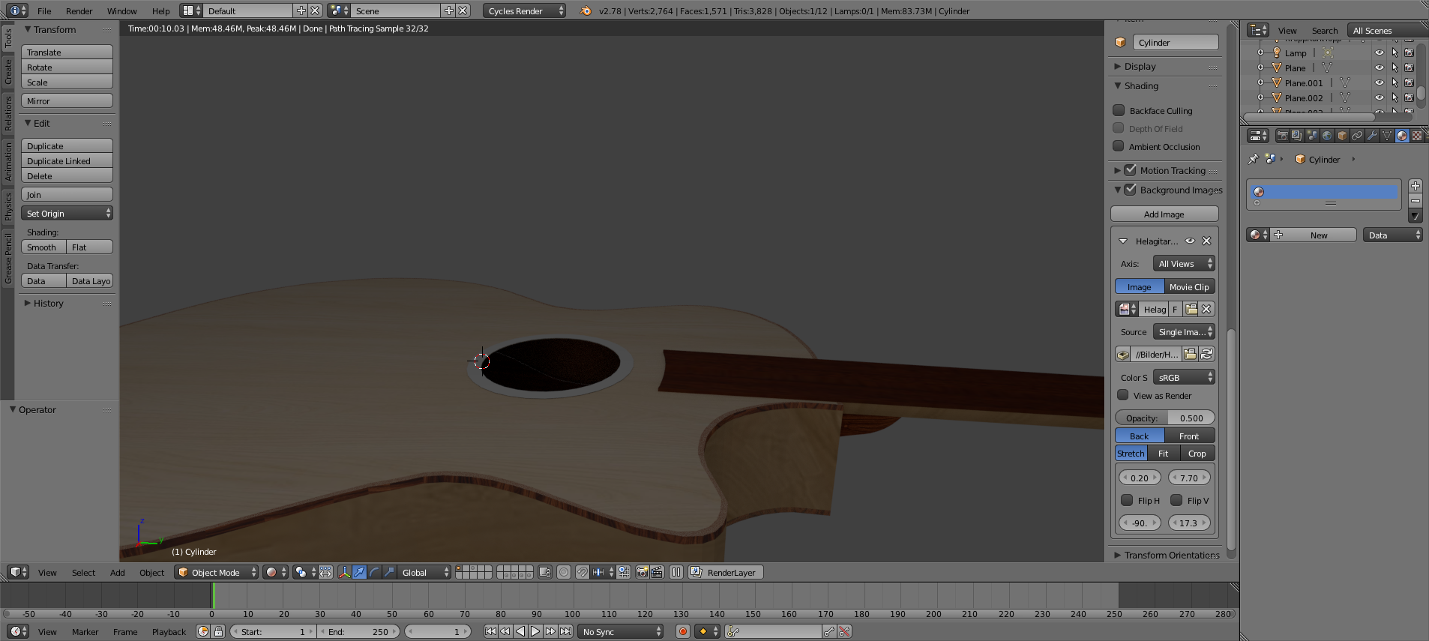Click the Duplicate Linked button
The height and width of the screenshot is (641, 1429).
(x=67, y=160)
